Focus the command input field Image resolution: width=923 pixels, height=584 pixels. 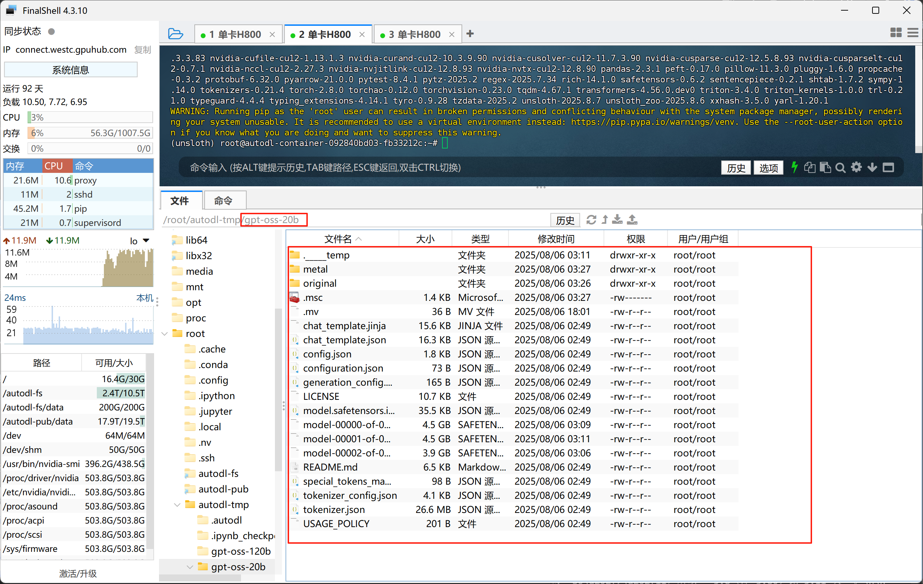pyautogui.click(x=448, y=168)
